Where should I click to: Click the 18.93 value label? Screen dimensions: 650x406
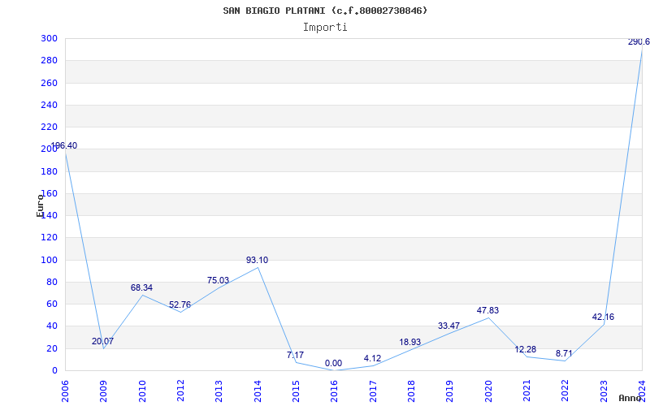click(x=410, y=342)
